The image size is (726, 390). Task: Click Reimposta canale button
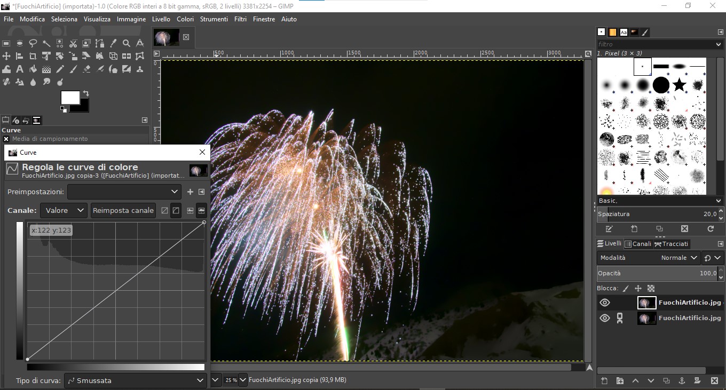tap(123, 210)
